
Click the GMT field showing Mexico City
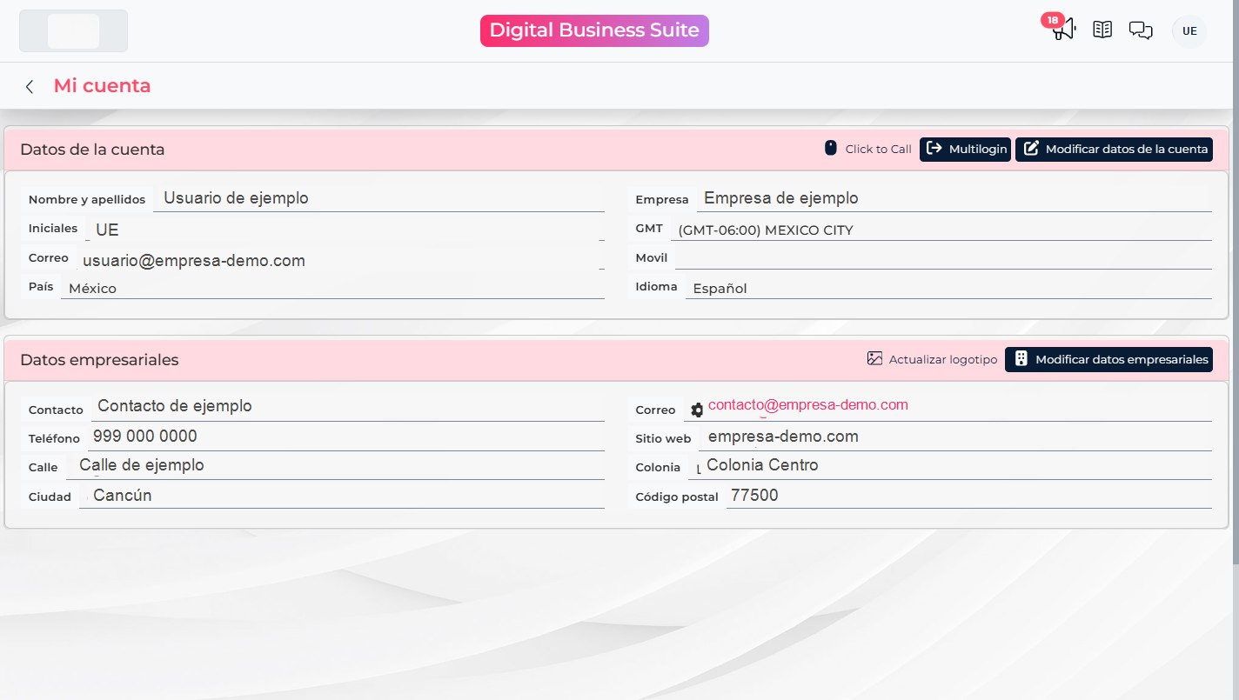(941, 230)
